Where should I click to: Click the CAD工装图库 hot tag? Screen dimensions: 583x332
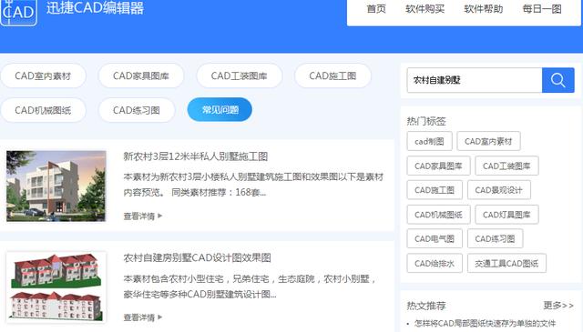506,166
